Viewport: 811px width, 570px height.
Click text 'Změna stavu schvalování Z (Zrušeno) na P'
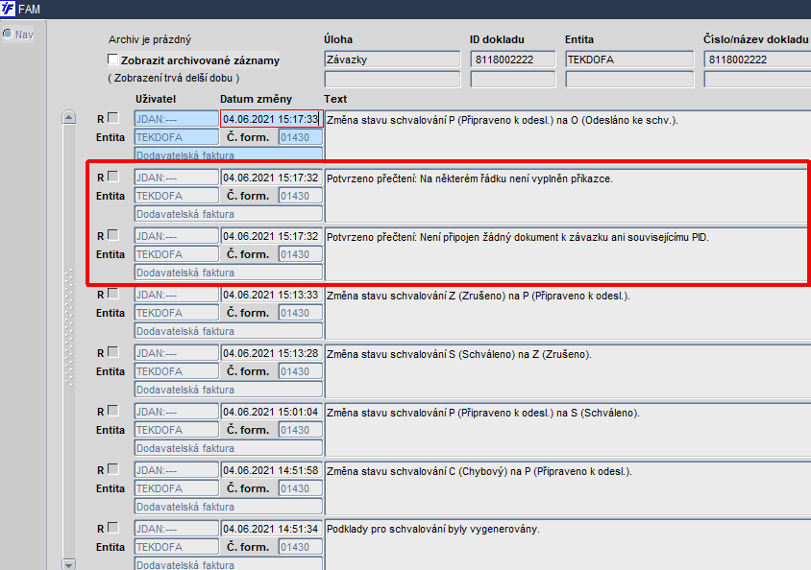(x=479, y=297)
